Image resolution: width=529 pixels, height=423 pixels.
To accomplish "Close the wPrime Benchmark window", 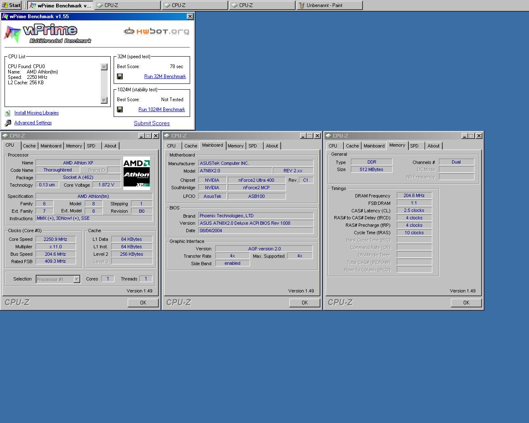I will pos(190,17).
